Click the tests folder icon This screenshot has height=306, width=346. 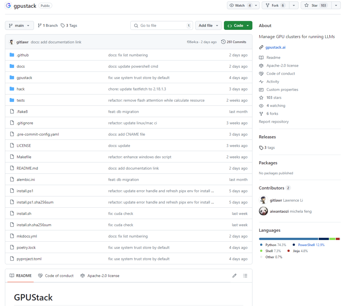(12, 100)
